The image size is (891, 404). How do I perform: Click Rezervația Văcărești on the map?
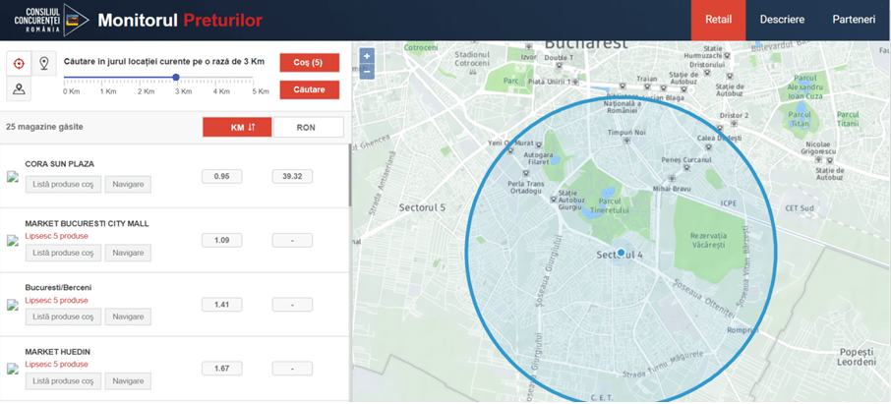pyautogui.click(x=709, y=240)
